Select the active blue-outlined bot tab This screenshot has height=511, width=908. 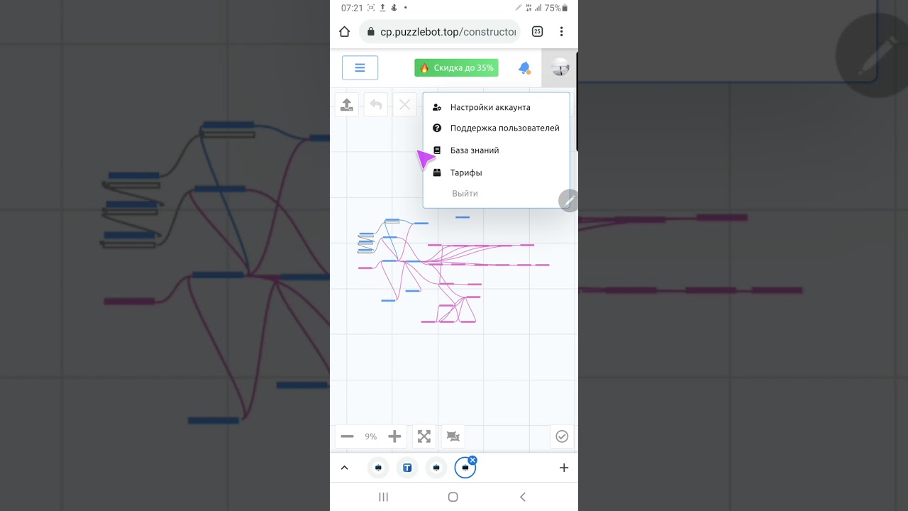(x=465, y=468)
